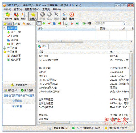
Task: Click the my-shares filter icon in task toolbar
Action: click(72, 23)
